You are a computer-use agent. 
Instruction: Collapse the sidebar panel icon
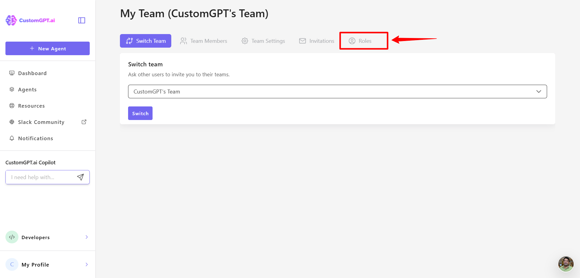coord(82,20)
